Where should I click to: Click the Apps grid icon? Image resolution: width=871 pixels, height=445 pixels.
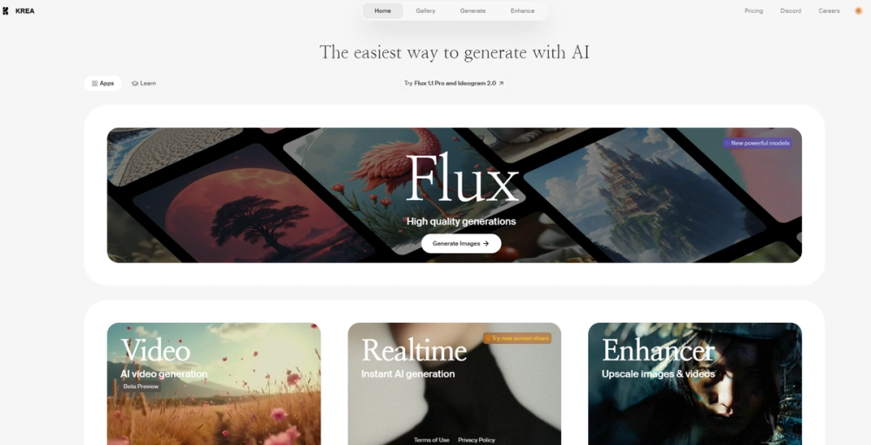[94, 84]
